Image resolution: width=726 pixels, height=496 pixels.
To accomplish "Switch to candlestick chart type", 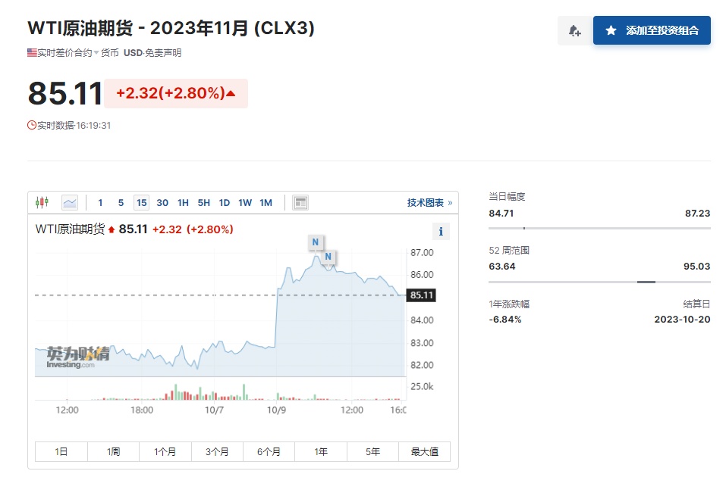I will pos(42,202).
